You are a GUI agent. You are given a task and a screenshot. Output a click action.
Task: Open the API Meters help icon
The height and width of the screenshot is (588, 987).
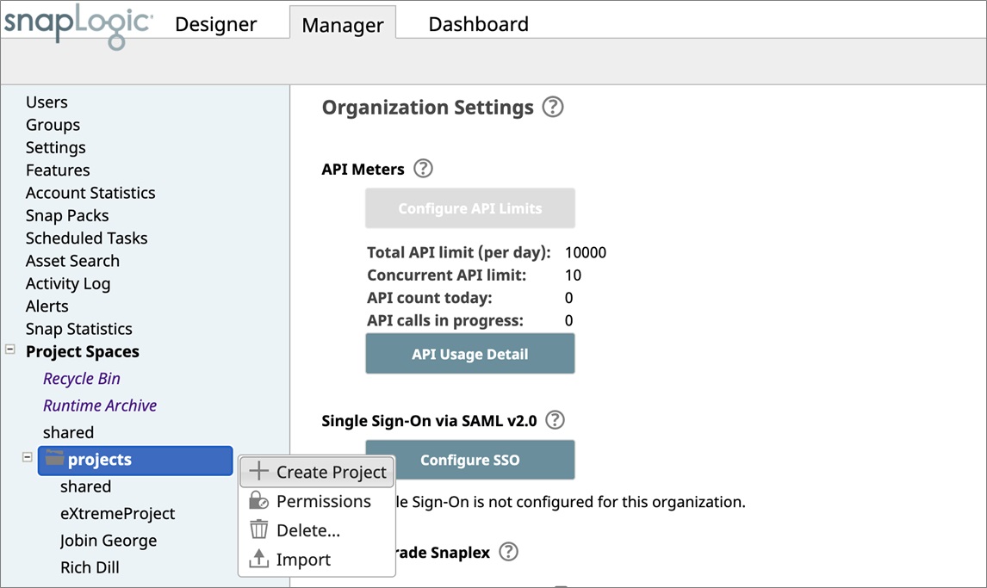tap(423, 169)
